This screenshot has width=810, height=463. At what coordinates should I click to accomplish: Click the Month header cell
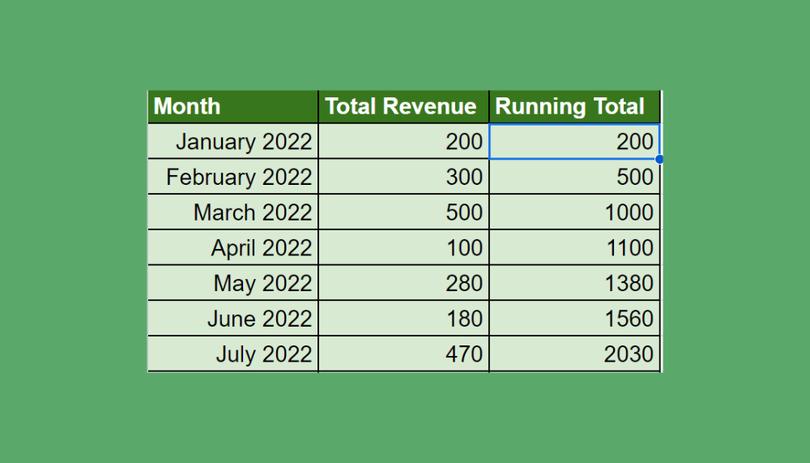[232, 106]
